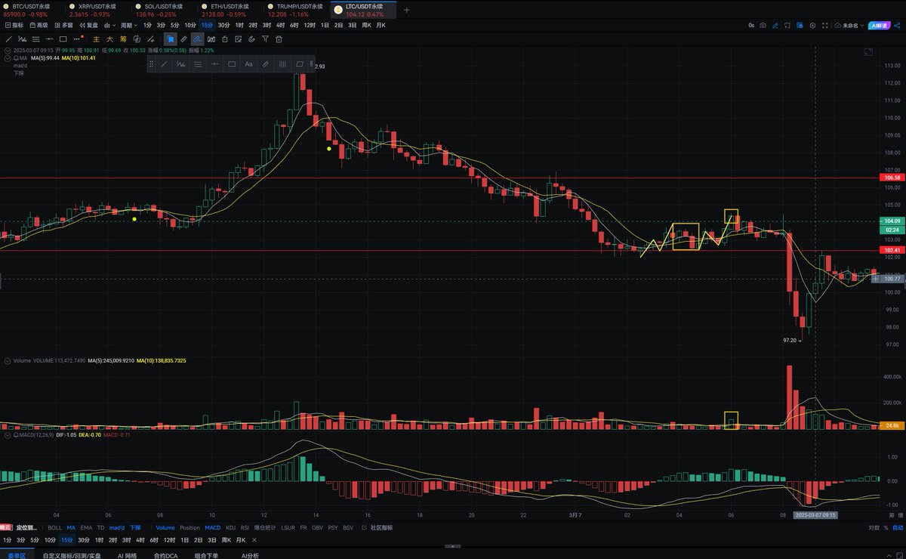Click the 自动 auto scale option
This screenshot has width=906, height=559.
pyautogui.click(x=897, y=528)
